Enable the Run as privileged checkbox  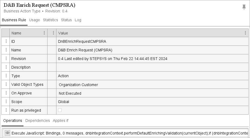(x=60, y=110)
